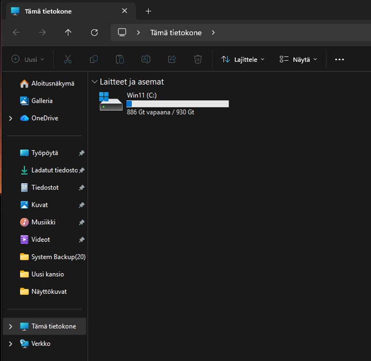The image size is (371, 361).
Task: Open the Uusi new item menu
Action: pos(28,59)
